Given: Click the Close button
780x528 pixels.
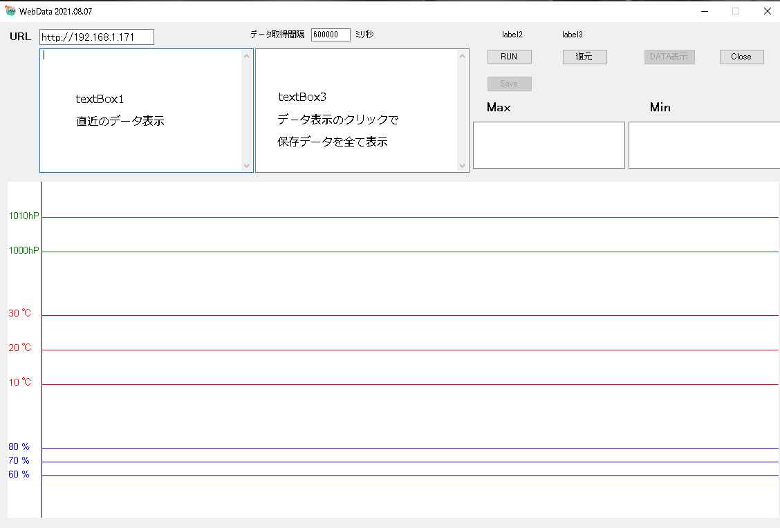Looking at the screenshot, I should [x=741, y=57].
